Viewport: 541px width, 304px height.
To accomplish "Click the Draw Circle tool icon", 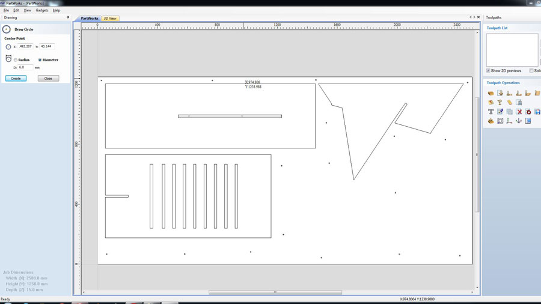I will click(x=7, y=29).
